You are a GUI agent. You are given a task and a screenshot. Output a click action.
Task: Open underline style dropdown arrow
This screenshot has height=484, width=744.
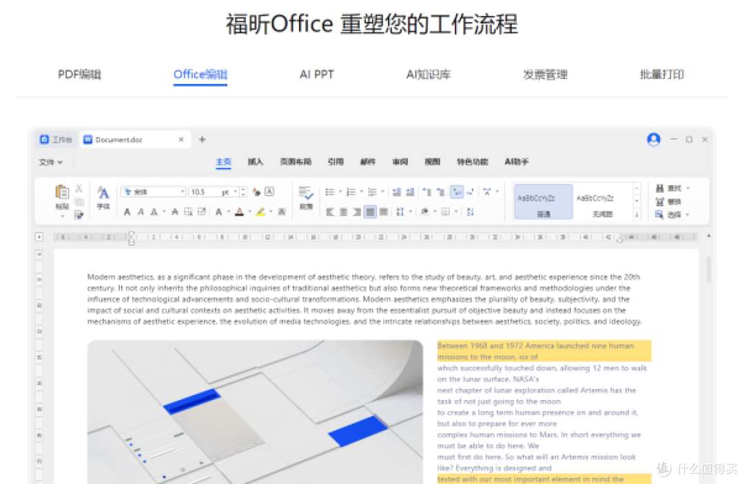click(164, 212)
